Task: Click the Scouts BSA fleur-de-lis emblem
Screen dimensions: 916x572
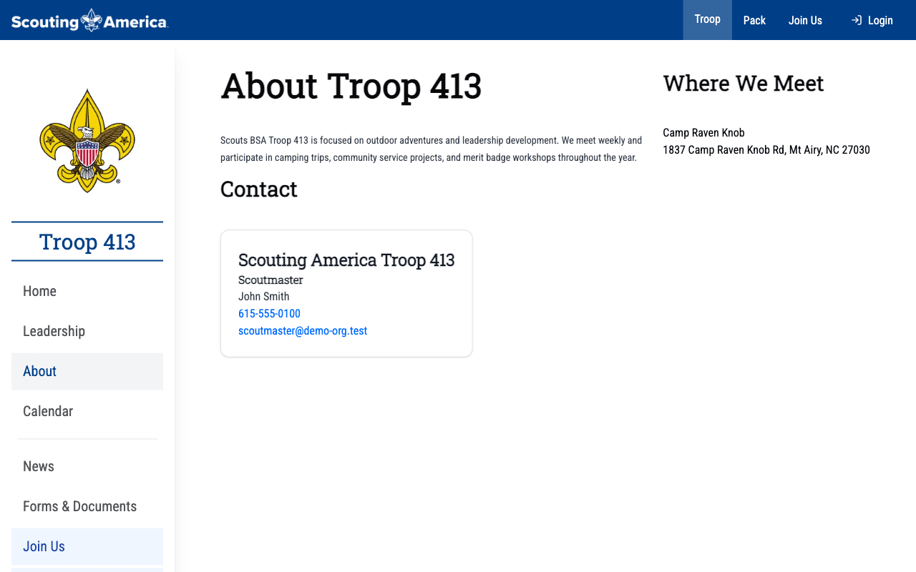Action: 87,141
